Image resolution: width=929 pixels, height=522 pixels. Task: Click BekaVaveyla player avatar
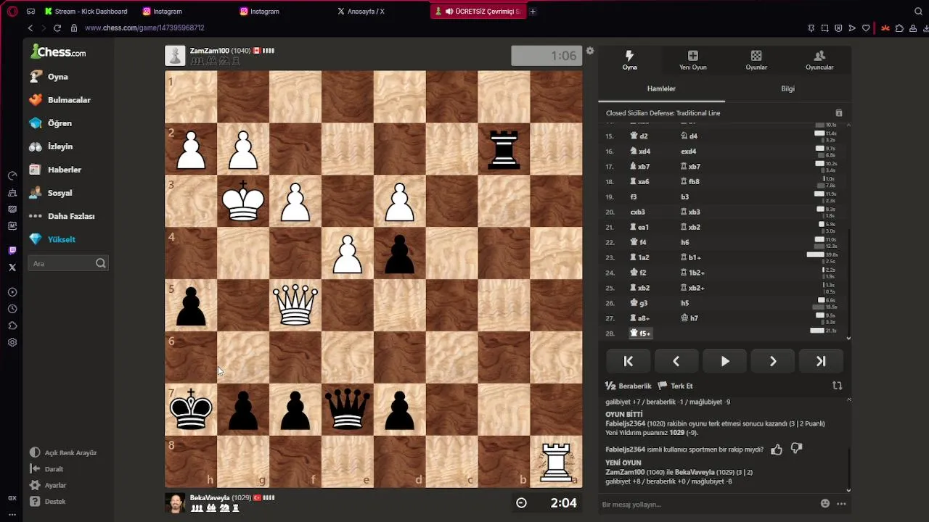click(x=175, y=502)
